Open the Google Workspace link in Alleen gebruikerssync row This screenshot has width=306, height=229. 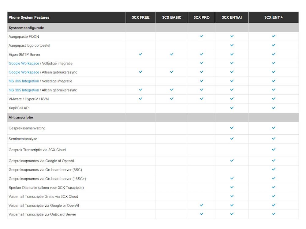24,72
